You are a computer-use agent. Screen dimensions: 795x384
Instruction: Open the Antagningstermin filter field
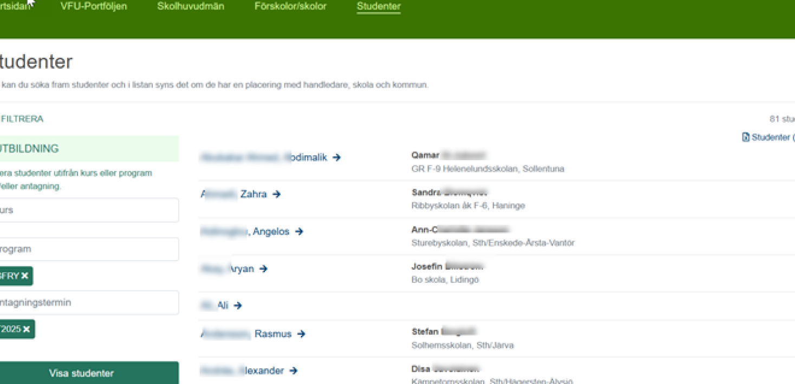87,303
